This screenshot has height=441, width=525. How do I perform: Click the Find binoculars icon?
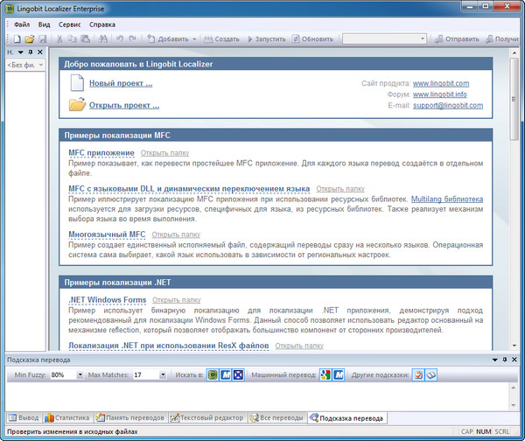pos(103,39)
